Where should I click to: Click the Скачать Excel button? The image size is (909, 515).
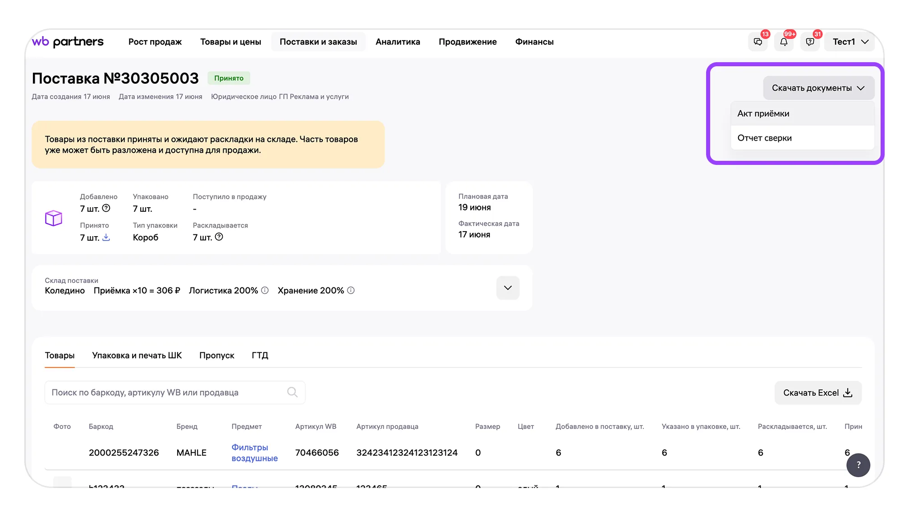(818, 393)
